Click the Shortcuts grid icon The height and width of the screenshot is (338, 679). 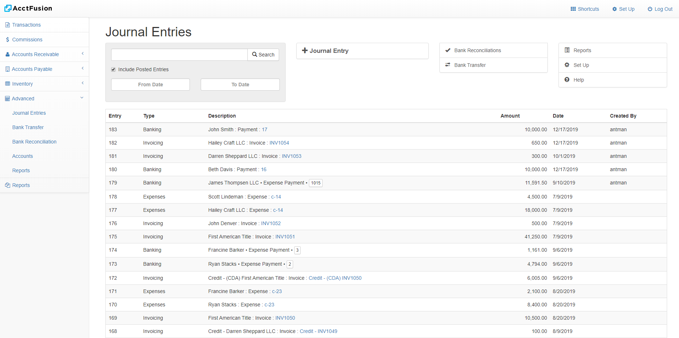573,9
